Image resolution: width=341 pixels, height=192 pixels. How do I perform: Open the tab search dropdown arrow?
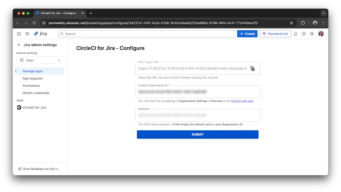(324, 13)
